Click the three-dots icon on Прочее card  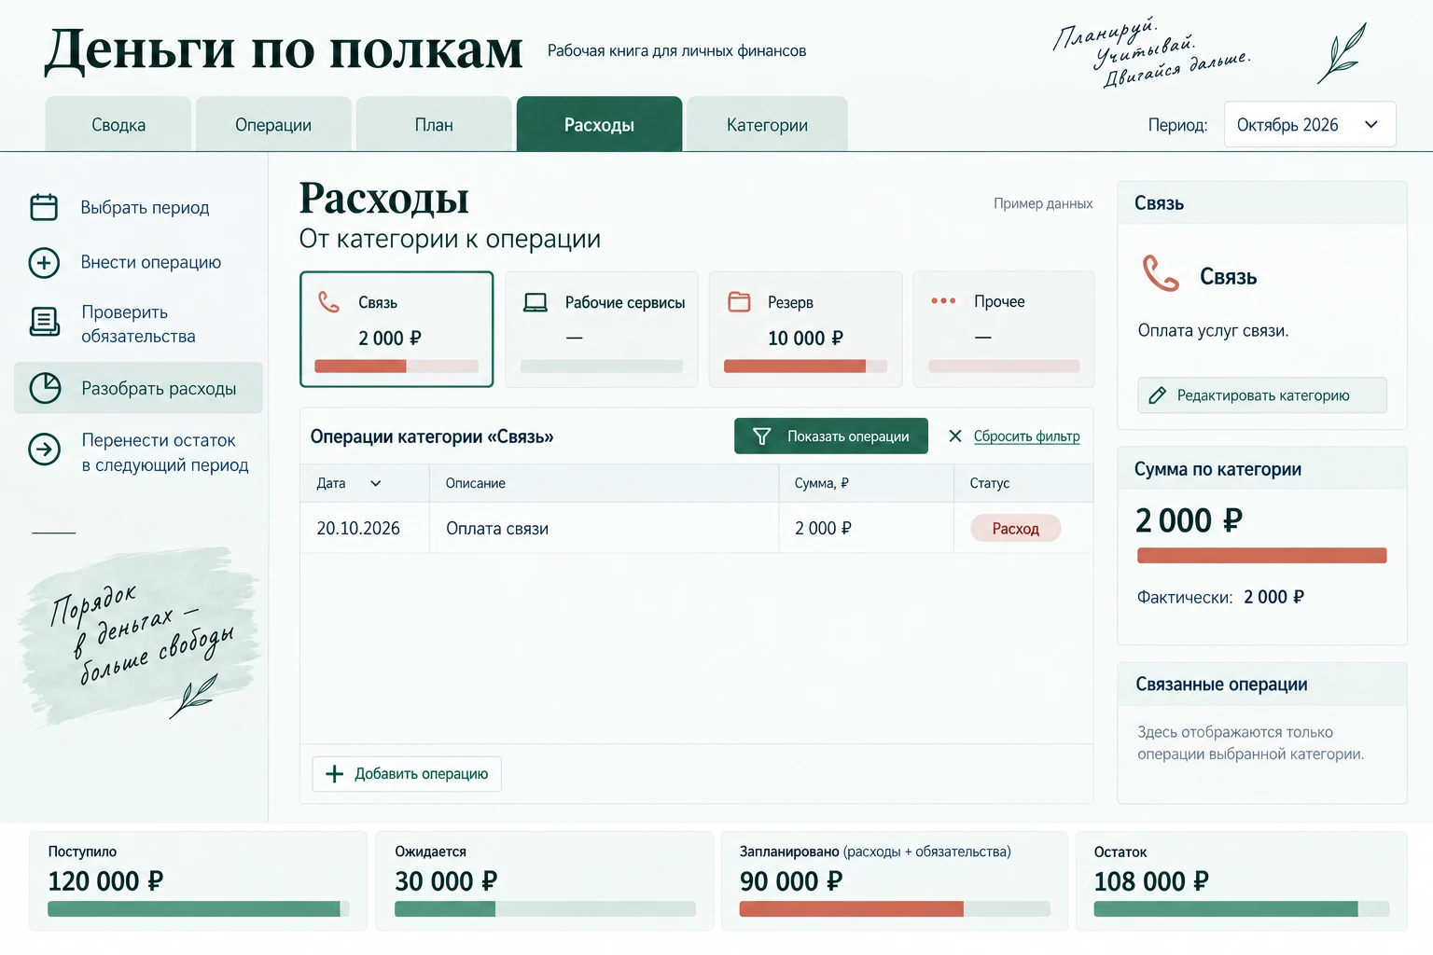click(x=943, y=301)
